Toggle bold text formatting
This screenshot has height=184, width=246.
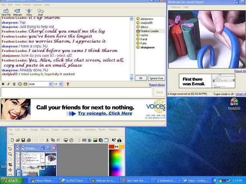pos(3,84)
